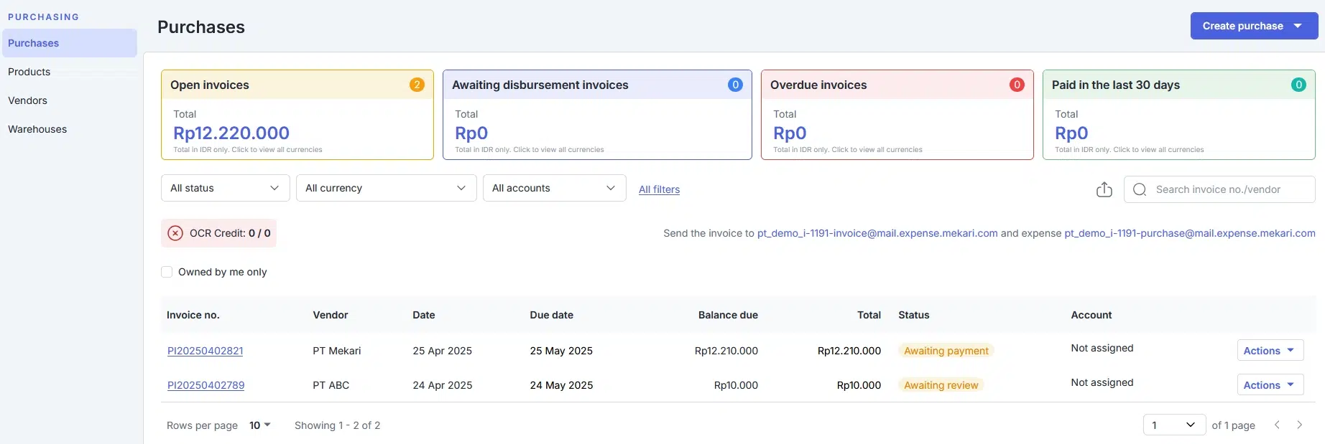
Task: Click the Search invoice no./vendor field
Action: tap(1219, 189)
